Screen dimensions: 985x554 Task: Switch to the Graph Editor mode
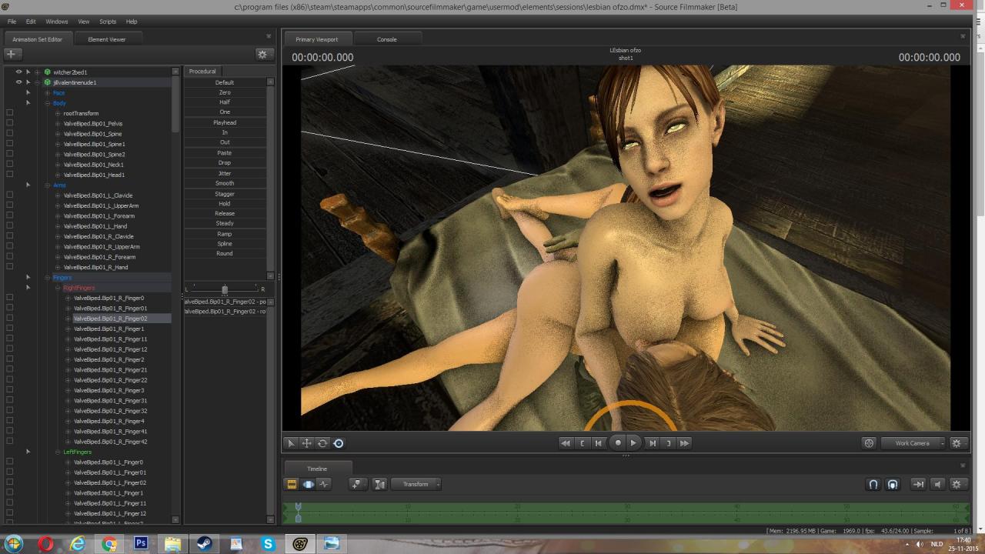click(x=324, y=484)
